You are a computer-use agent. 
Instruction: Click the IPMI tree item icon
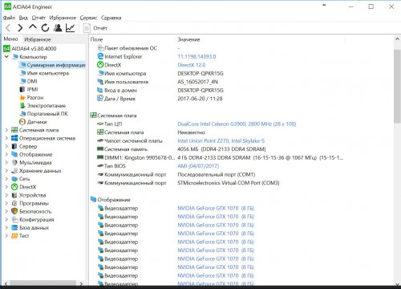[x=22, y=89]
